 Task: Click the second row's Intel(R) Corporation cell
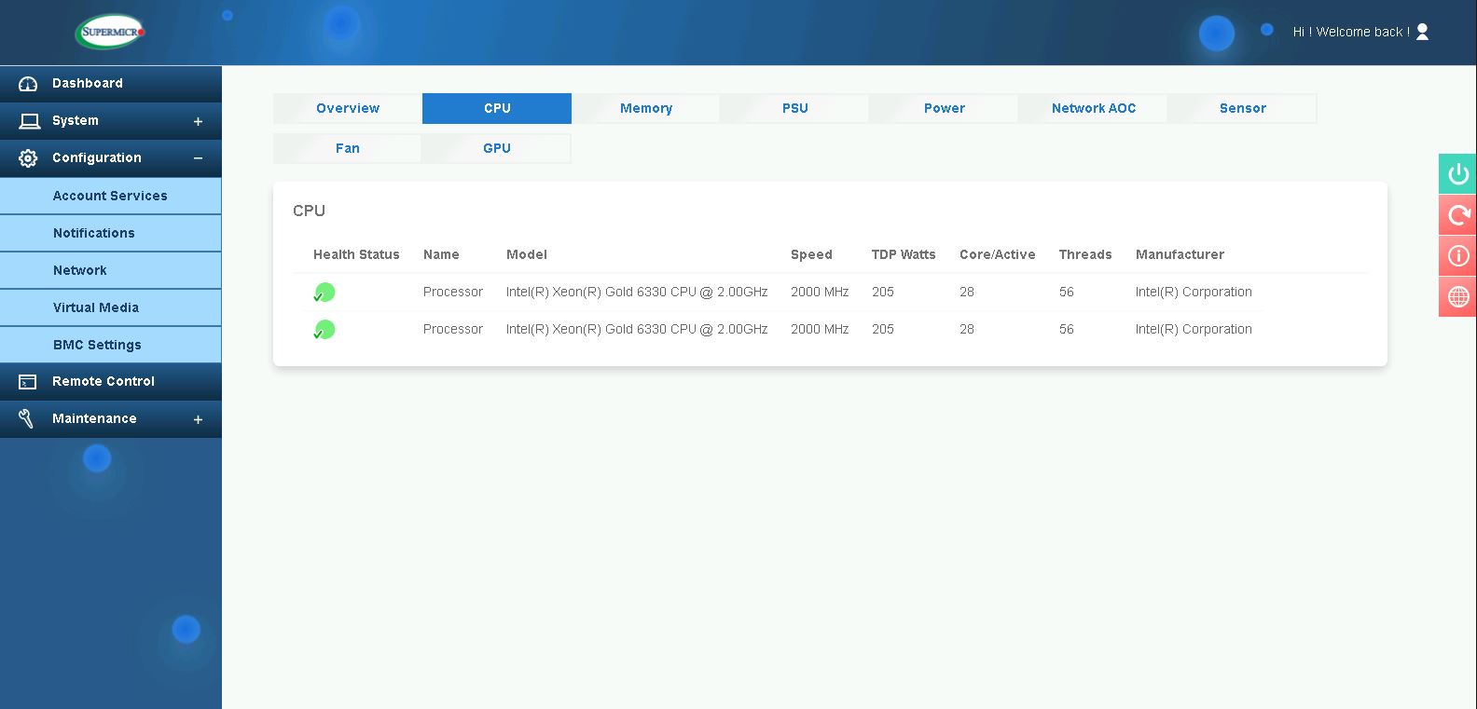tap(1194, 329)
